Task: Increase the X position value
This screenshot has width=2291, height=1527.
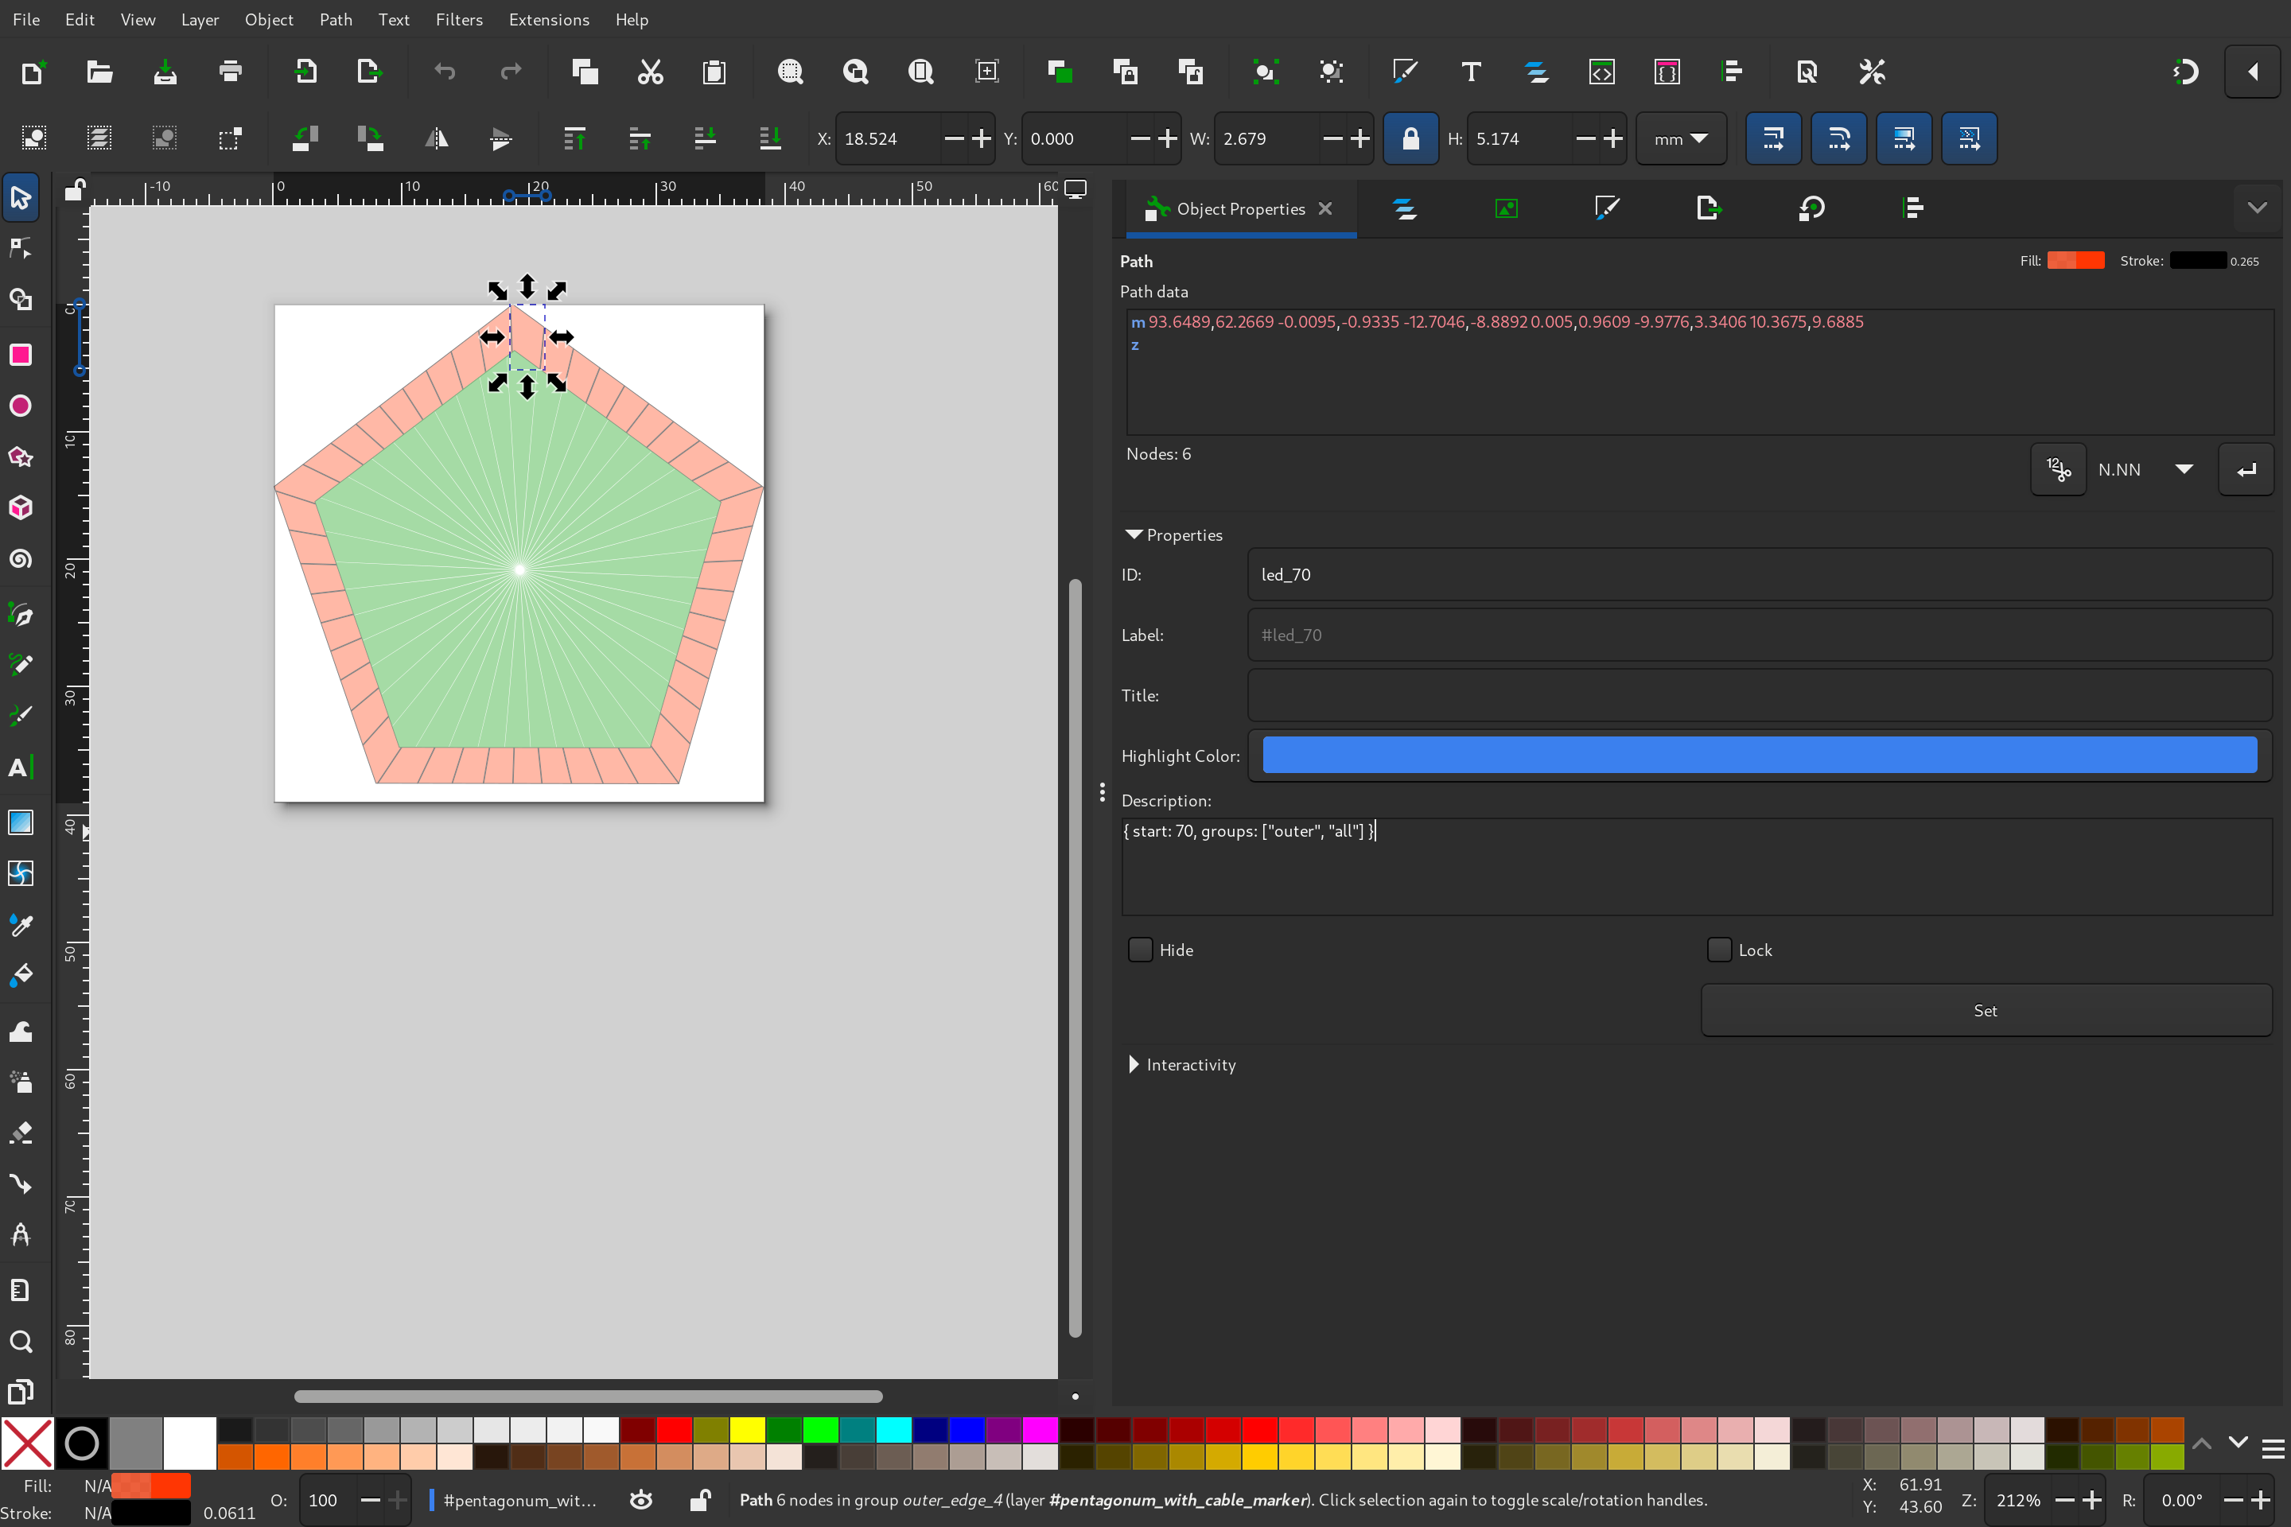Action: (981, 138)
